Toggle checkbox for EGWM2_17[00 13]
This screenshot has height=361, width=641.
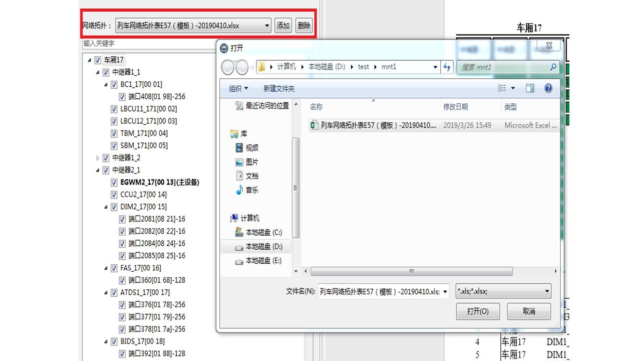[x=114, y=183]
